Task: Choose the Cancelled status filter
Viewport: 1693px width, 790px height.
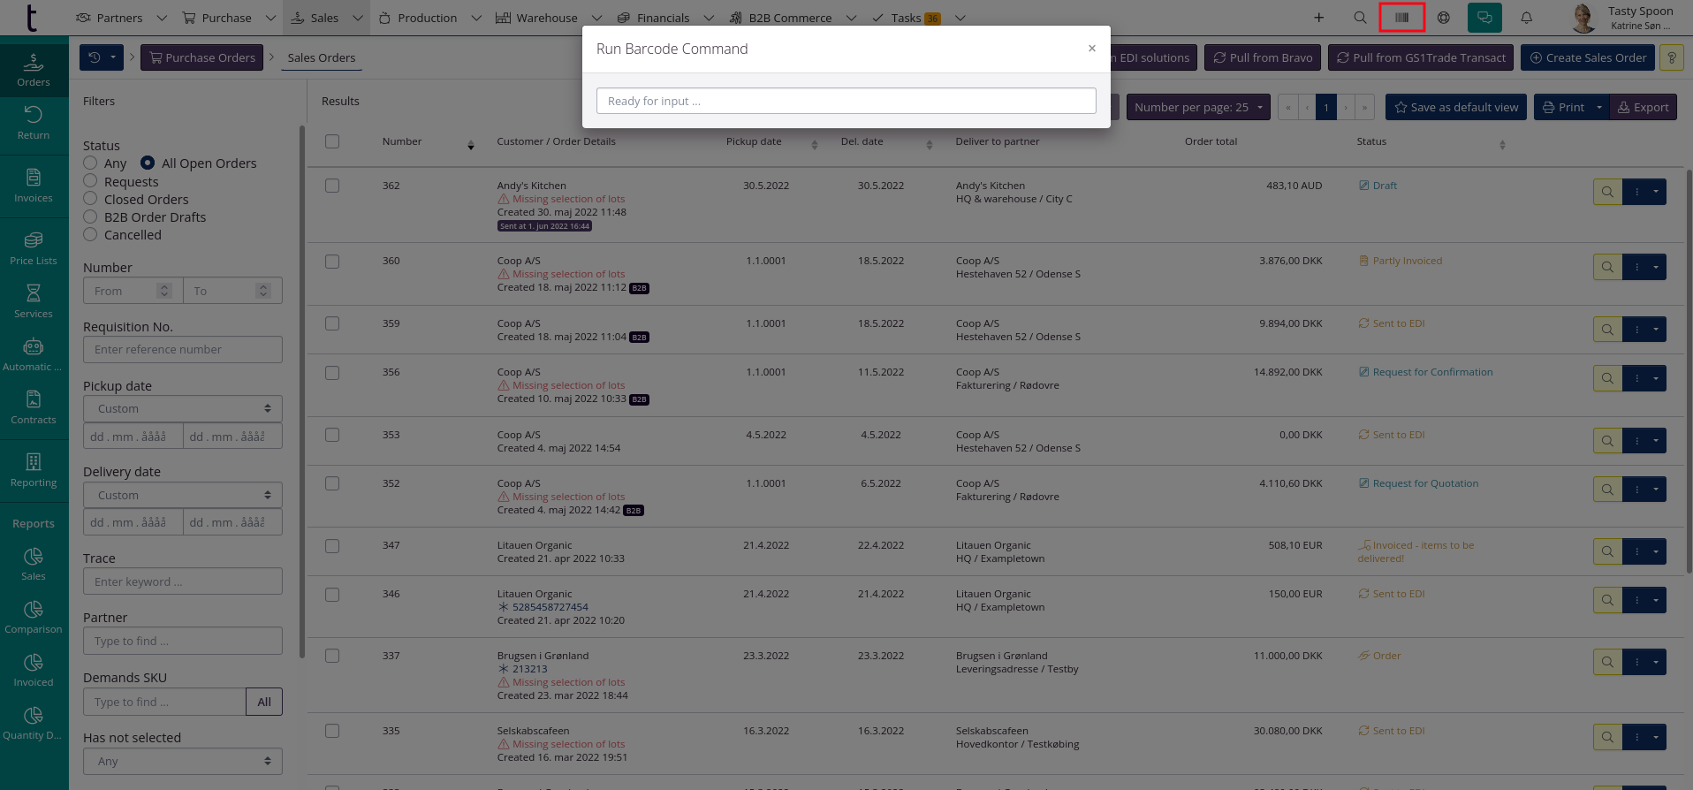Action: coord(90,234)
